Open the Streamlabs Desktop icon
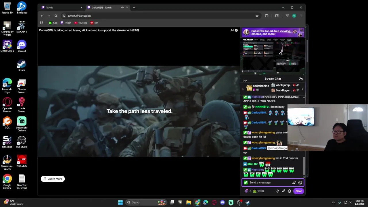 pyautogui.click(x=22, y=124)
